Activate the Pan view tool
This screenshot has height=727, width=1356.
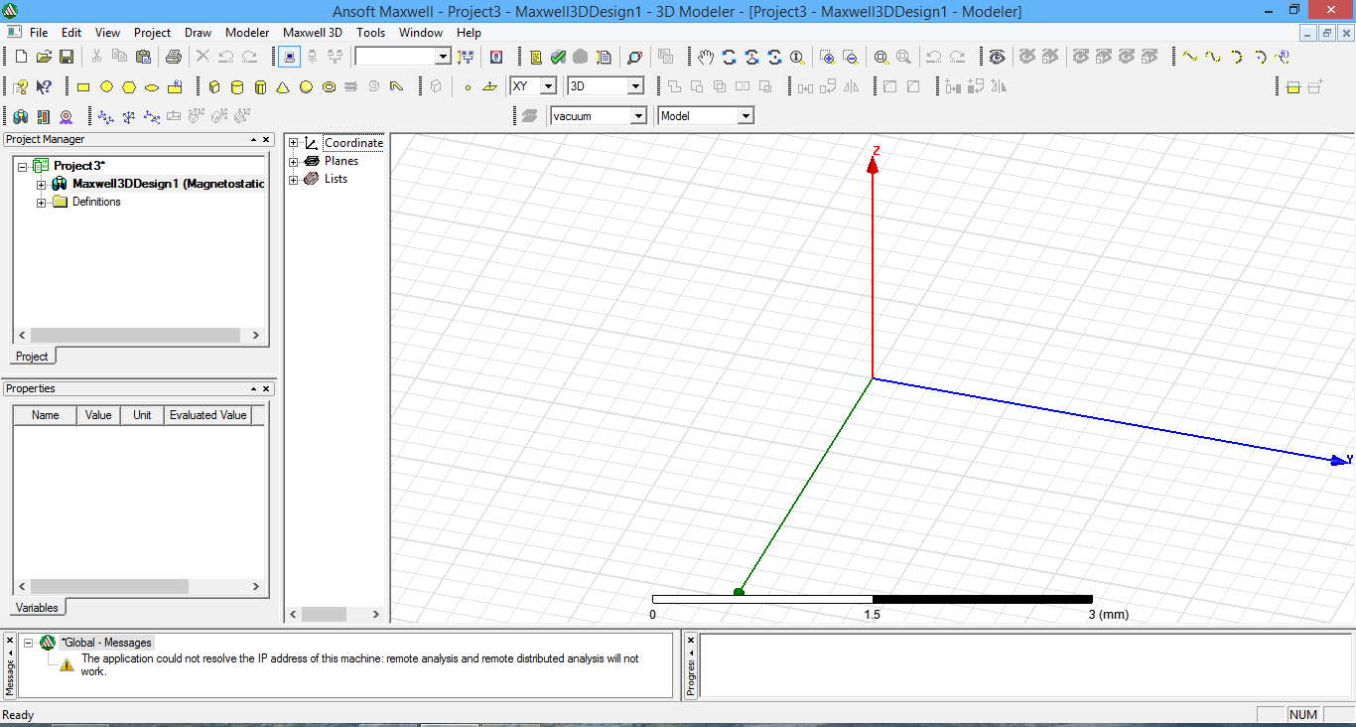tap(705, 57)
